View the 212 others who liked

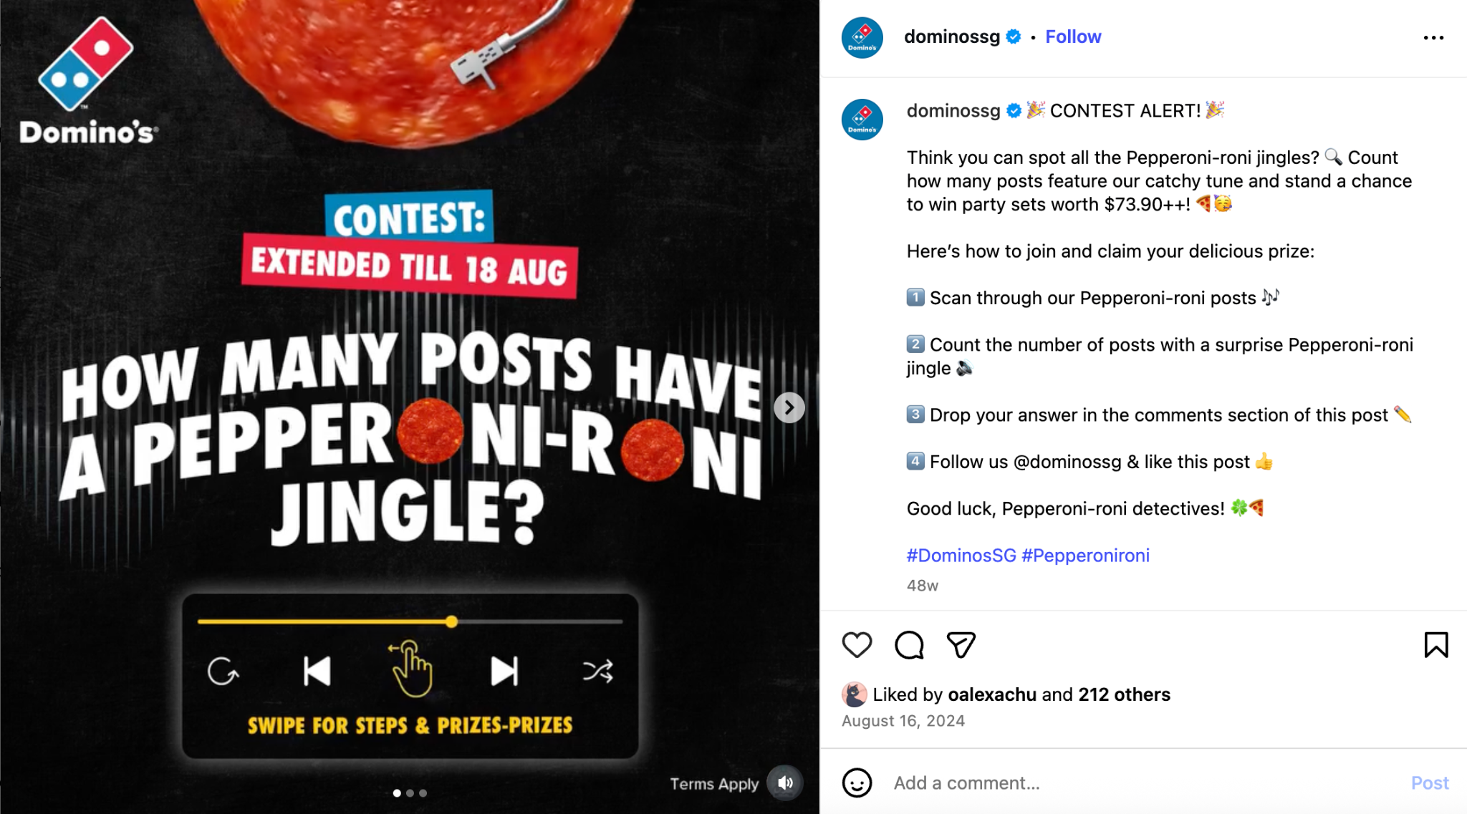point(1124,694)
